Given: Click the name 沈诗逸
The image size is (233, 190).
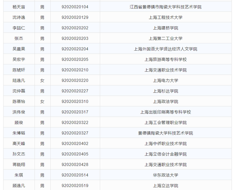Looking at the screenshot, I should pos(19,17).
